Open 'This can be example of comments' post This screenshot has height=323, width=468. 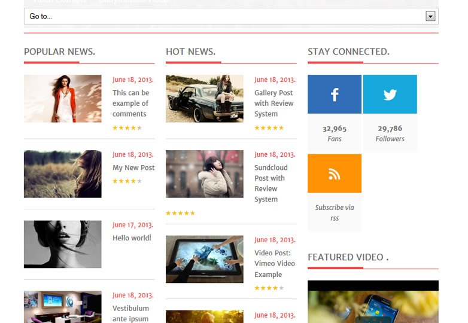(x=130, y=103)
